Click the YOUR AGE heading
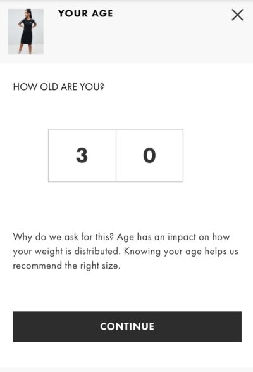The width and height of the screenshot is (253, 372). point(85,13)
